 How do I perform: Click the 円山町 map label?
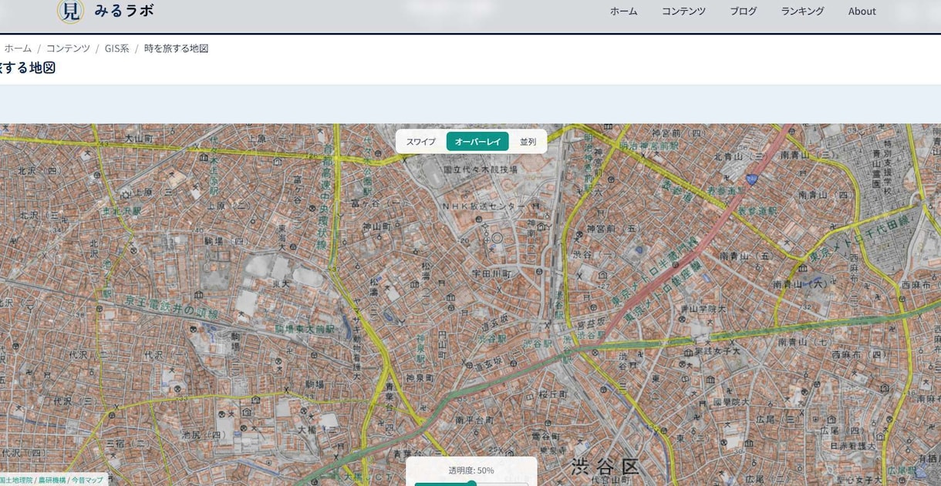click(x=443, y=345)
